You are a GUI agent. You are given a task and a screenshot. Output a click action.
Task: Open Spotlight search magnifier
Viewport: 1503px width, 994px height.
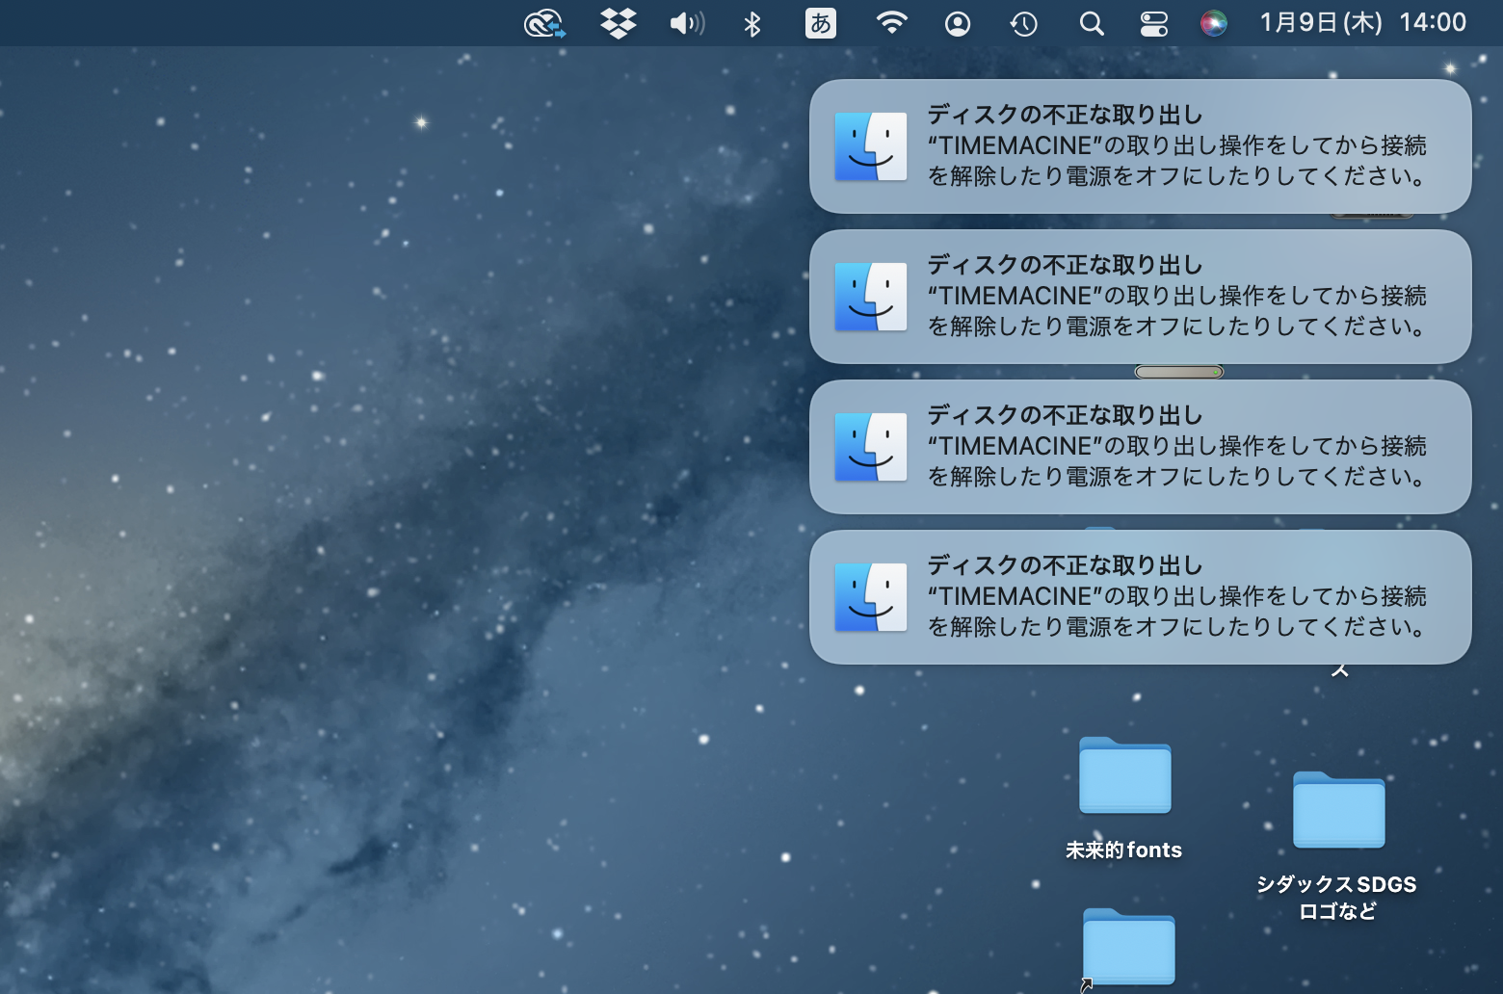[x=1091, y=23]
